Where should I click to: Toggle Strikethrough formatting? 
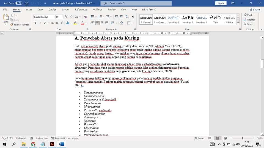tap(52, 23)
